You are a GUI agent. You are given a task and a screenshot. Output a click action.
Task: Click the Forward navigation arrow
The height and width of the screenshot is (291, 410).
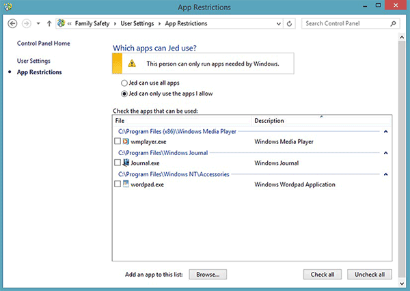27,23
